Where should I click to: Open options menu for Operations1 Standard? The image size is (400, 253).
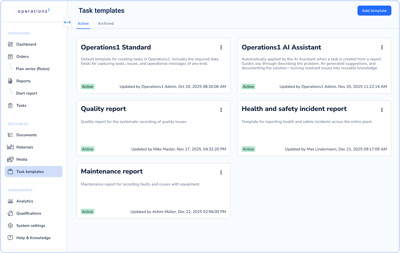point(221,47)
